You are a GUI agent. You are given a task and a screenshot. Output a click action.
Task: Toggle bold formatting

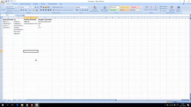[x=21, y=10]
